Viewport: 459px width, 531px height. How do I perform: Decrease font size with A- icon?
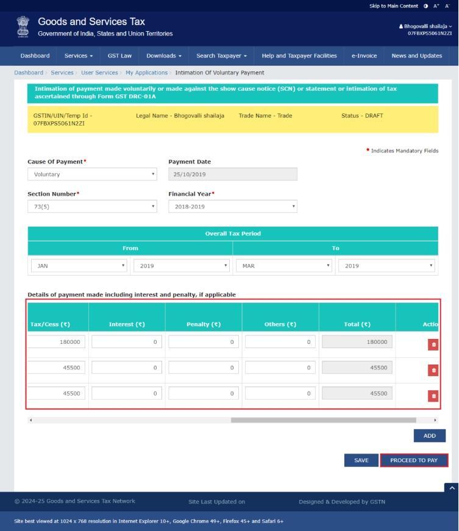(x=447, y=6)
